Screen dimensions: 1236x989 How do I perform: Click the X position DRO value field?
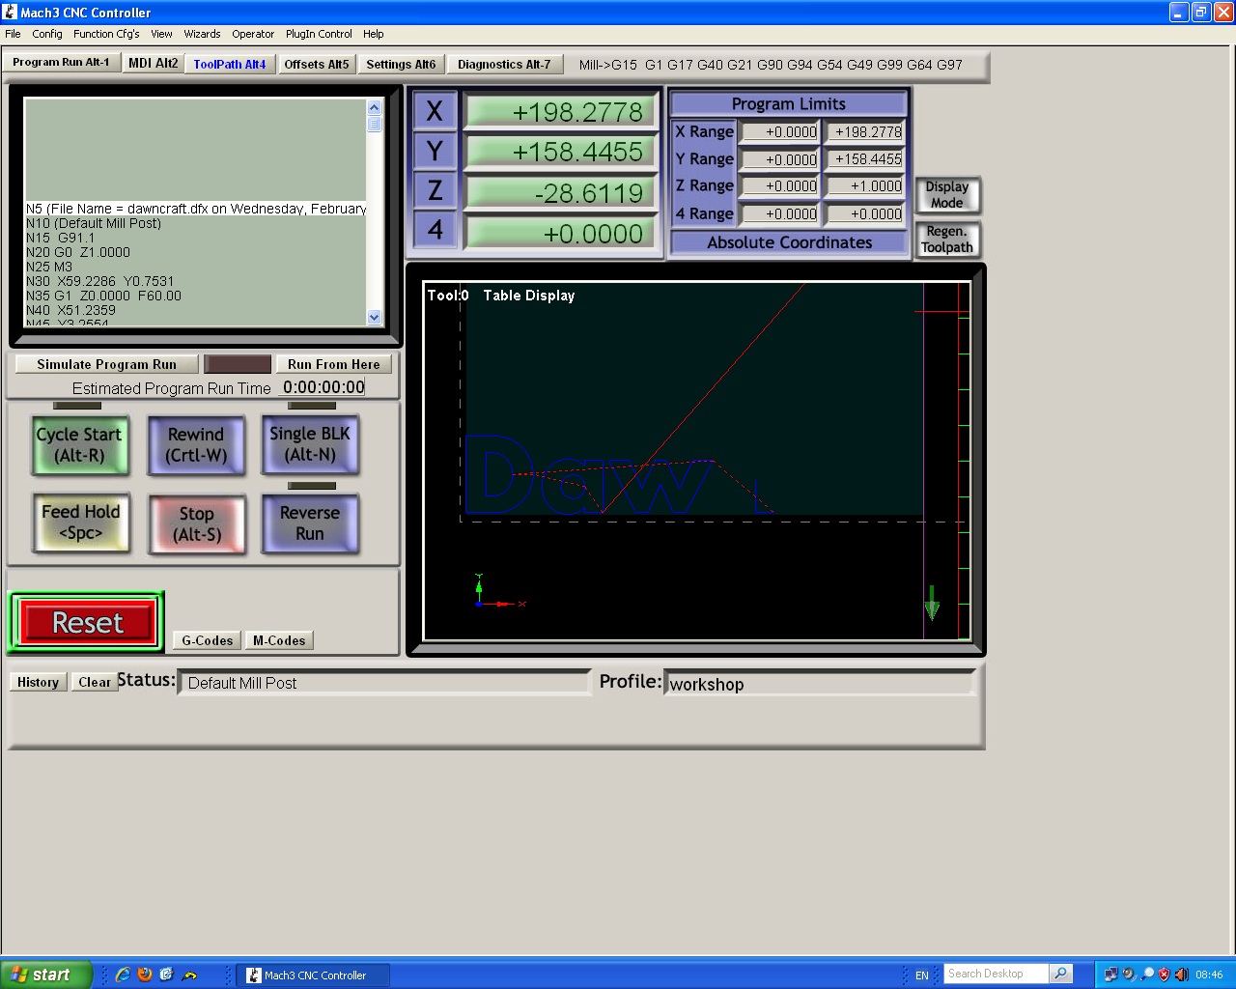click(x=561, y=112)
